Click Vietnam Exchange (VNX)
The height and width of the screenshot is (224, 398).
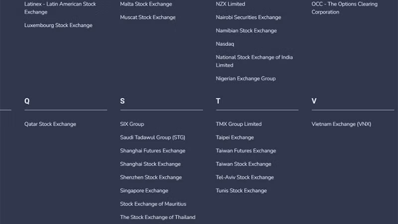(x=341, y=124)
